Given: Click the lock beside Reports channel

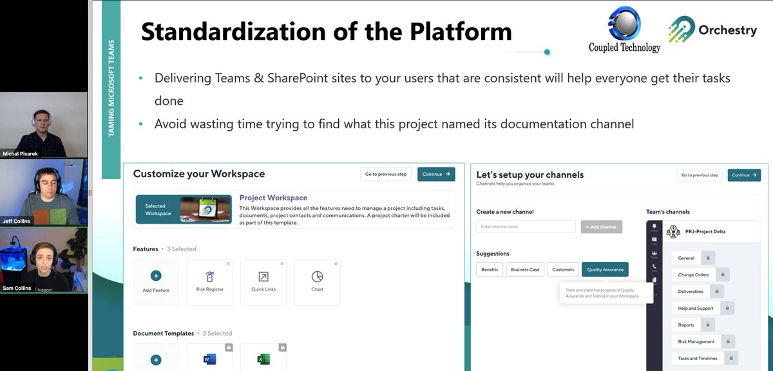Looking at the screenshot, I should pyautogui.click(x=707, y=325).
